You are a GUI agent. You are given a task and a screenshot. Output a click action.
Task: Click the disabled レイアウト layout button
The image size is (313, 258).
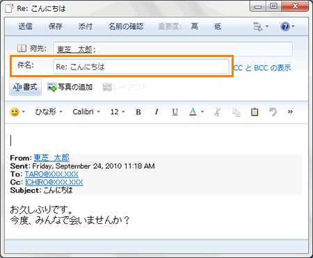coord(125,87)
